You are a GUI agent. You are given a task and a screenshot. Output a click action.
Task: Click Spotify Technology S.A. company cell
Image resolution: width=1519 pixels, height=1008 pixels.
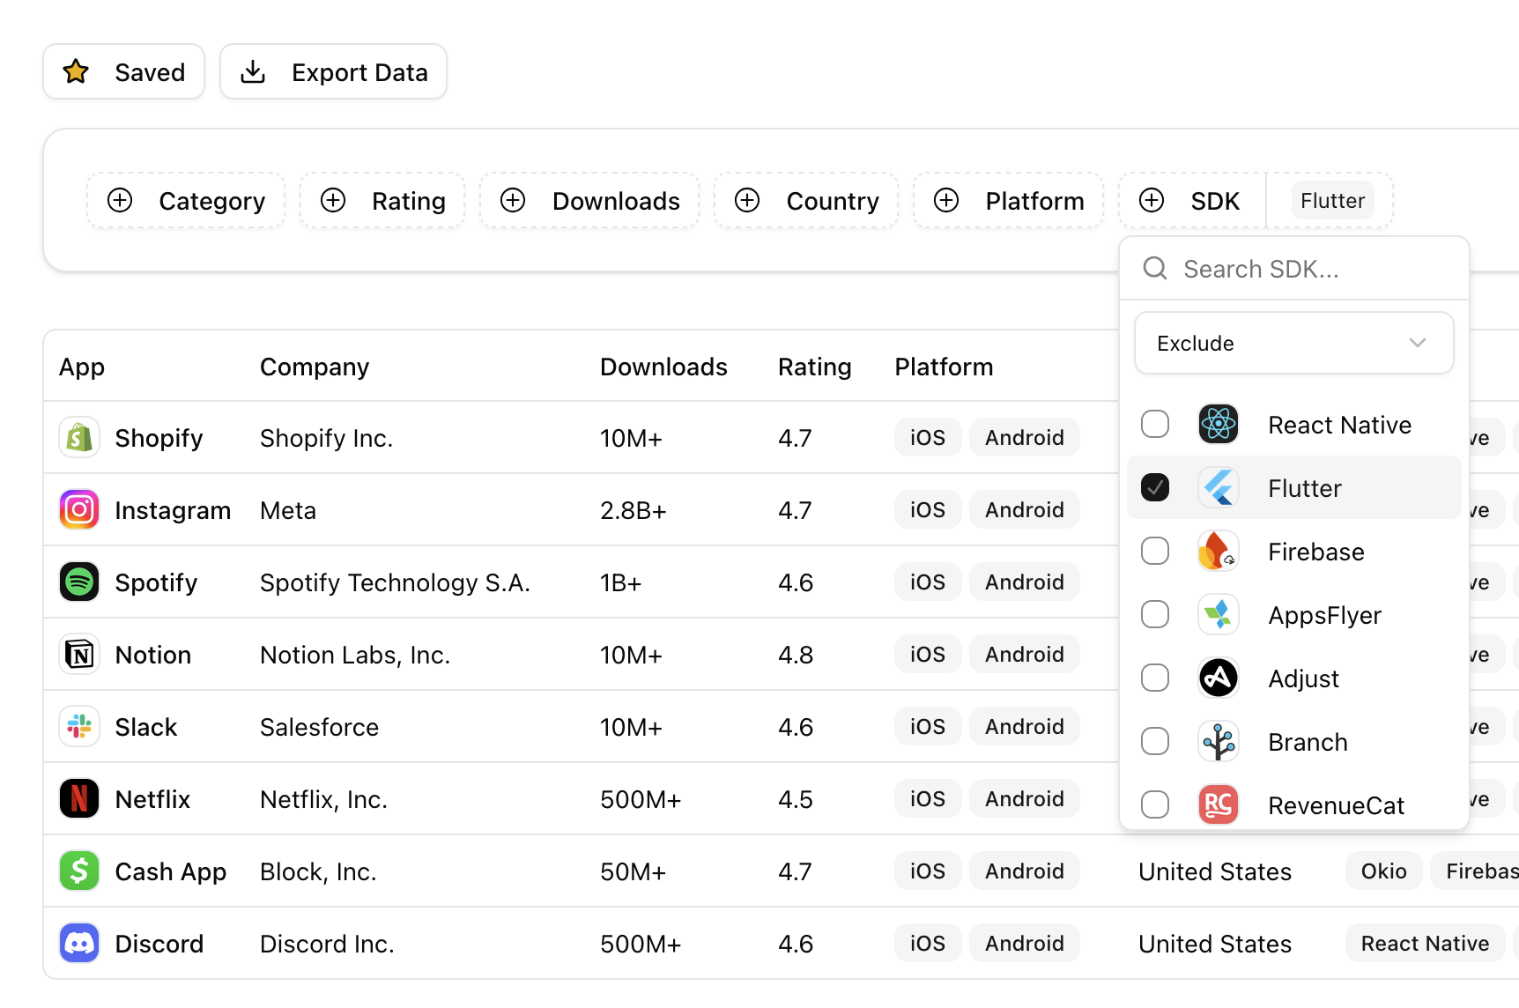pyautogui.click(x=395, y=582)
